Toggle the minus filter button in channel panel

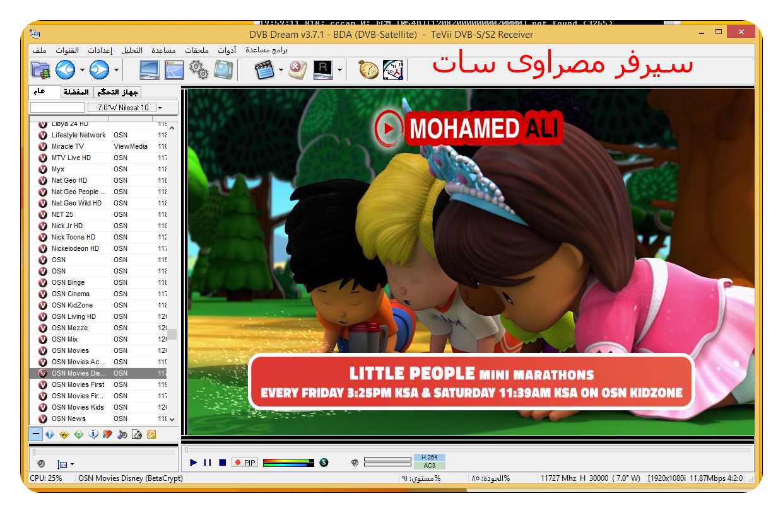click(36, 434)
